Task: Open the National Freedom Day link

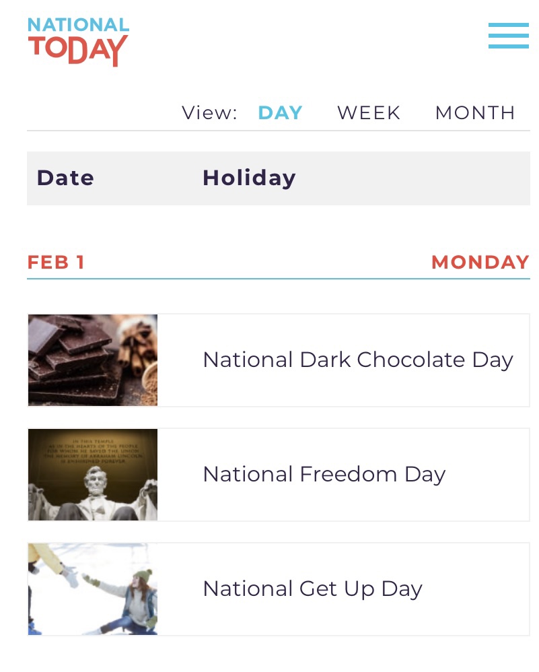Action: click(324, 475)
